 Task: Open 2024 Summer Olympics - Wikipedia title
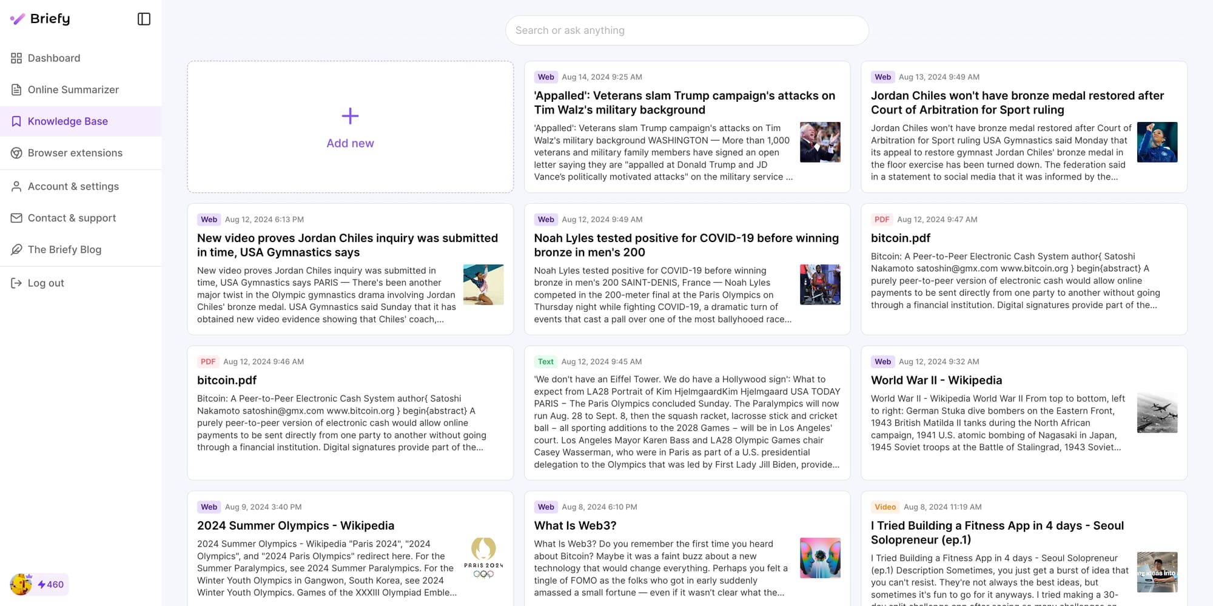[x=296, y=526]
